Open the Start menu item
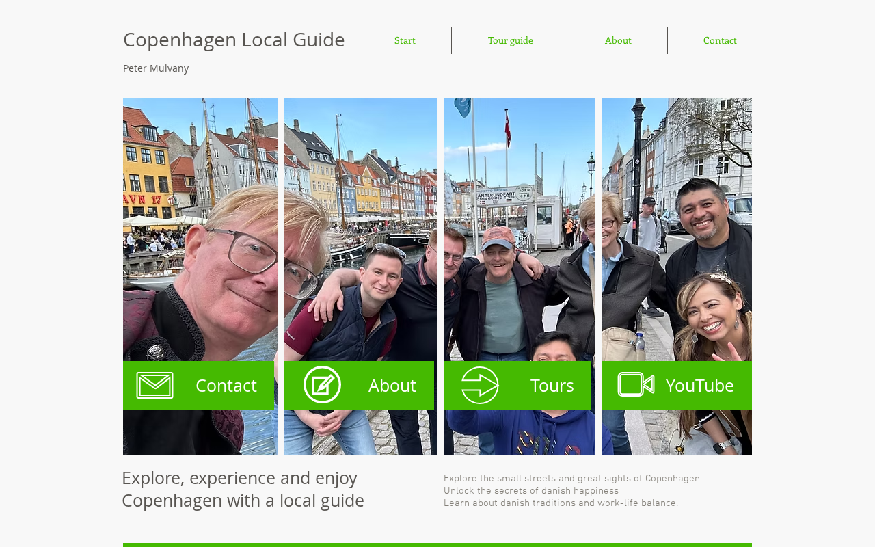875x547 pixels. pos(405,40)
